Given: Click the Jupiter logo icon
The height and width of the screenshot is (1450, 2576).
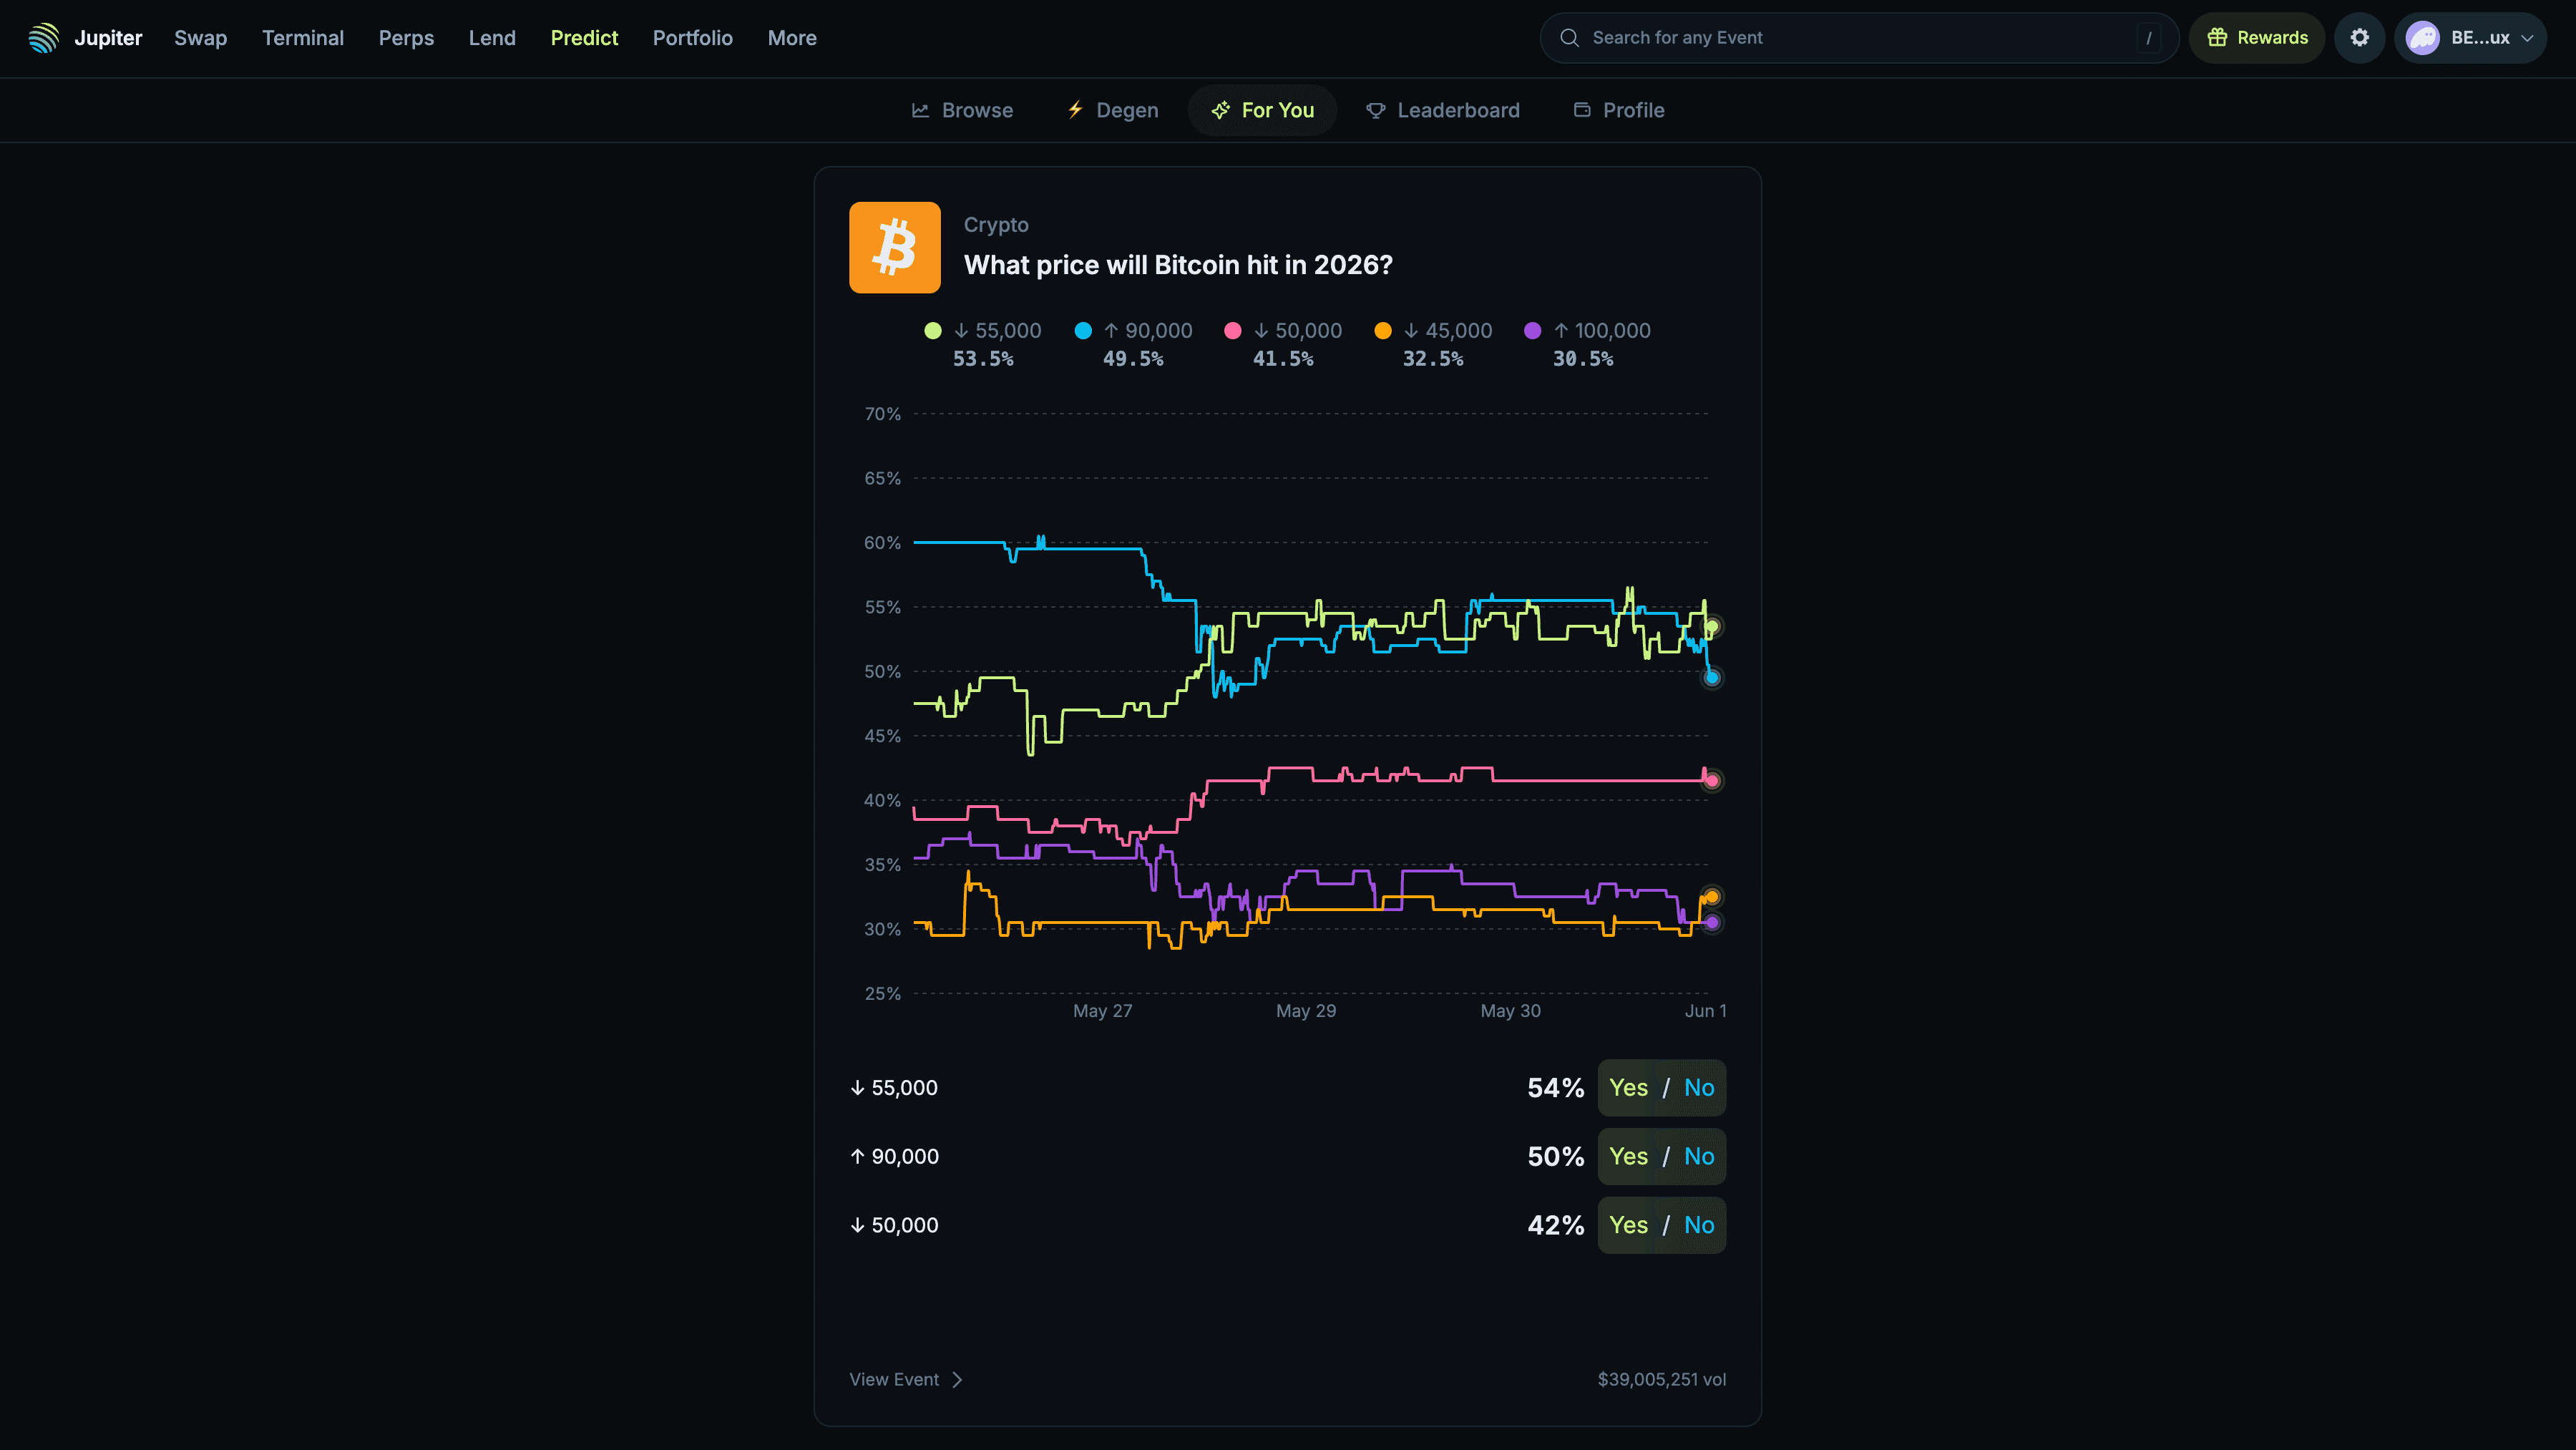Looking at the screenshot, I should [43, 38].
